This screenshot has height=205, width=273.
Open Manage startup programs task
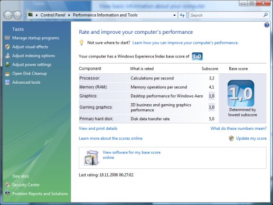click(x=36, y=38)
